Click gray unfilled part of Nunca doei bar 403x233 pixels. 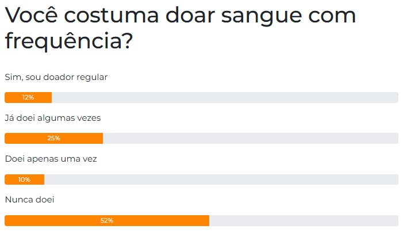(304, 221)
